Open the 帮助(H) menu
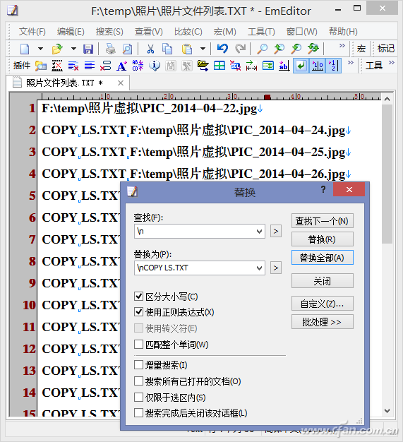 [343, 32]
